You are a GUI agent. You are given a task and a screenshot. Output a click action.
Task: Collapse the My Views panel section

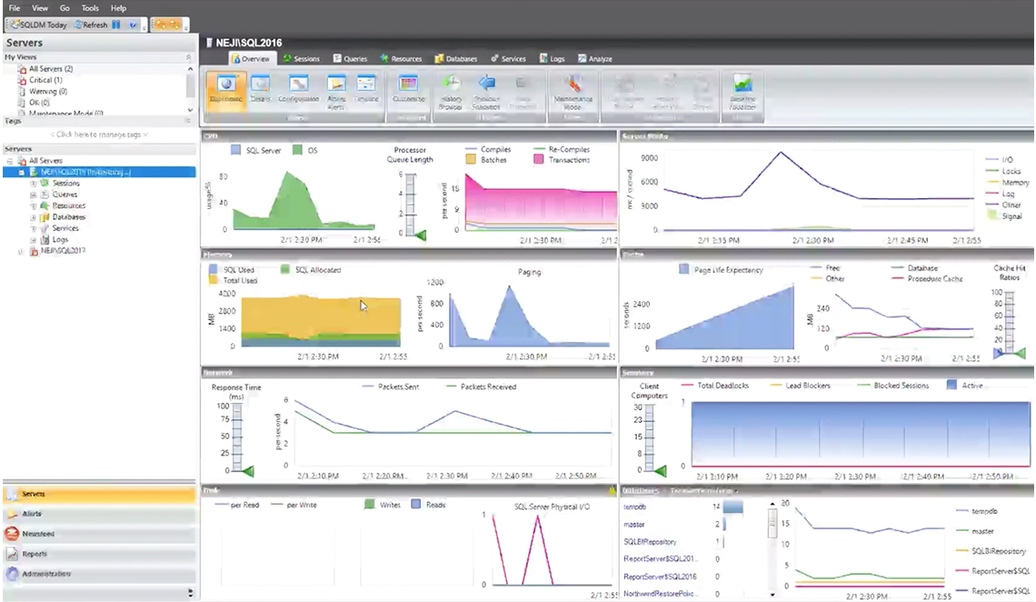click(188, 57)
